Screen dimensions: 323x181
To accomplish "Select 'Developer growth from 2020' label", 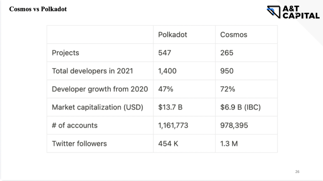I will point(100,89).
